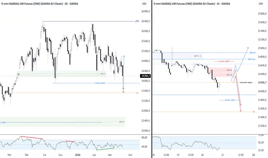Image resolution: width=268 pixels, height=158 pixels.
Task: Click the 80,00 level on the daily RSI axis
Action: pos(144,138)
